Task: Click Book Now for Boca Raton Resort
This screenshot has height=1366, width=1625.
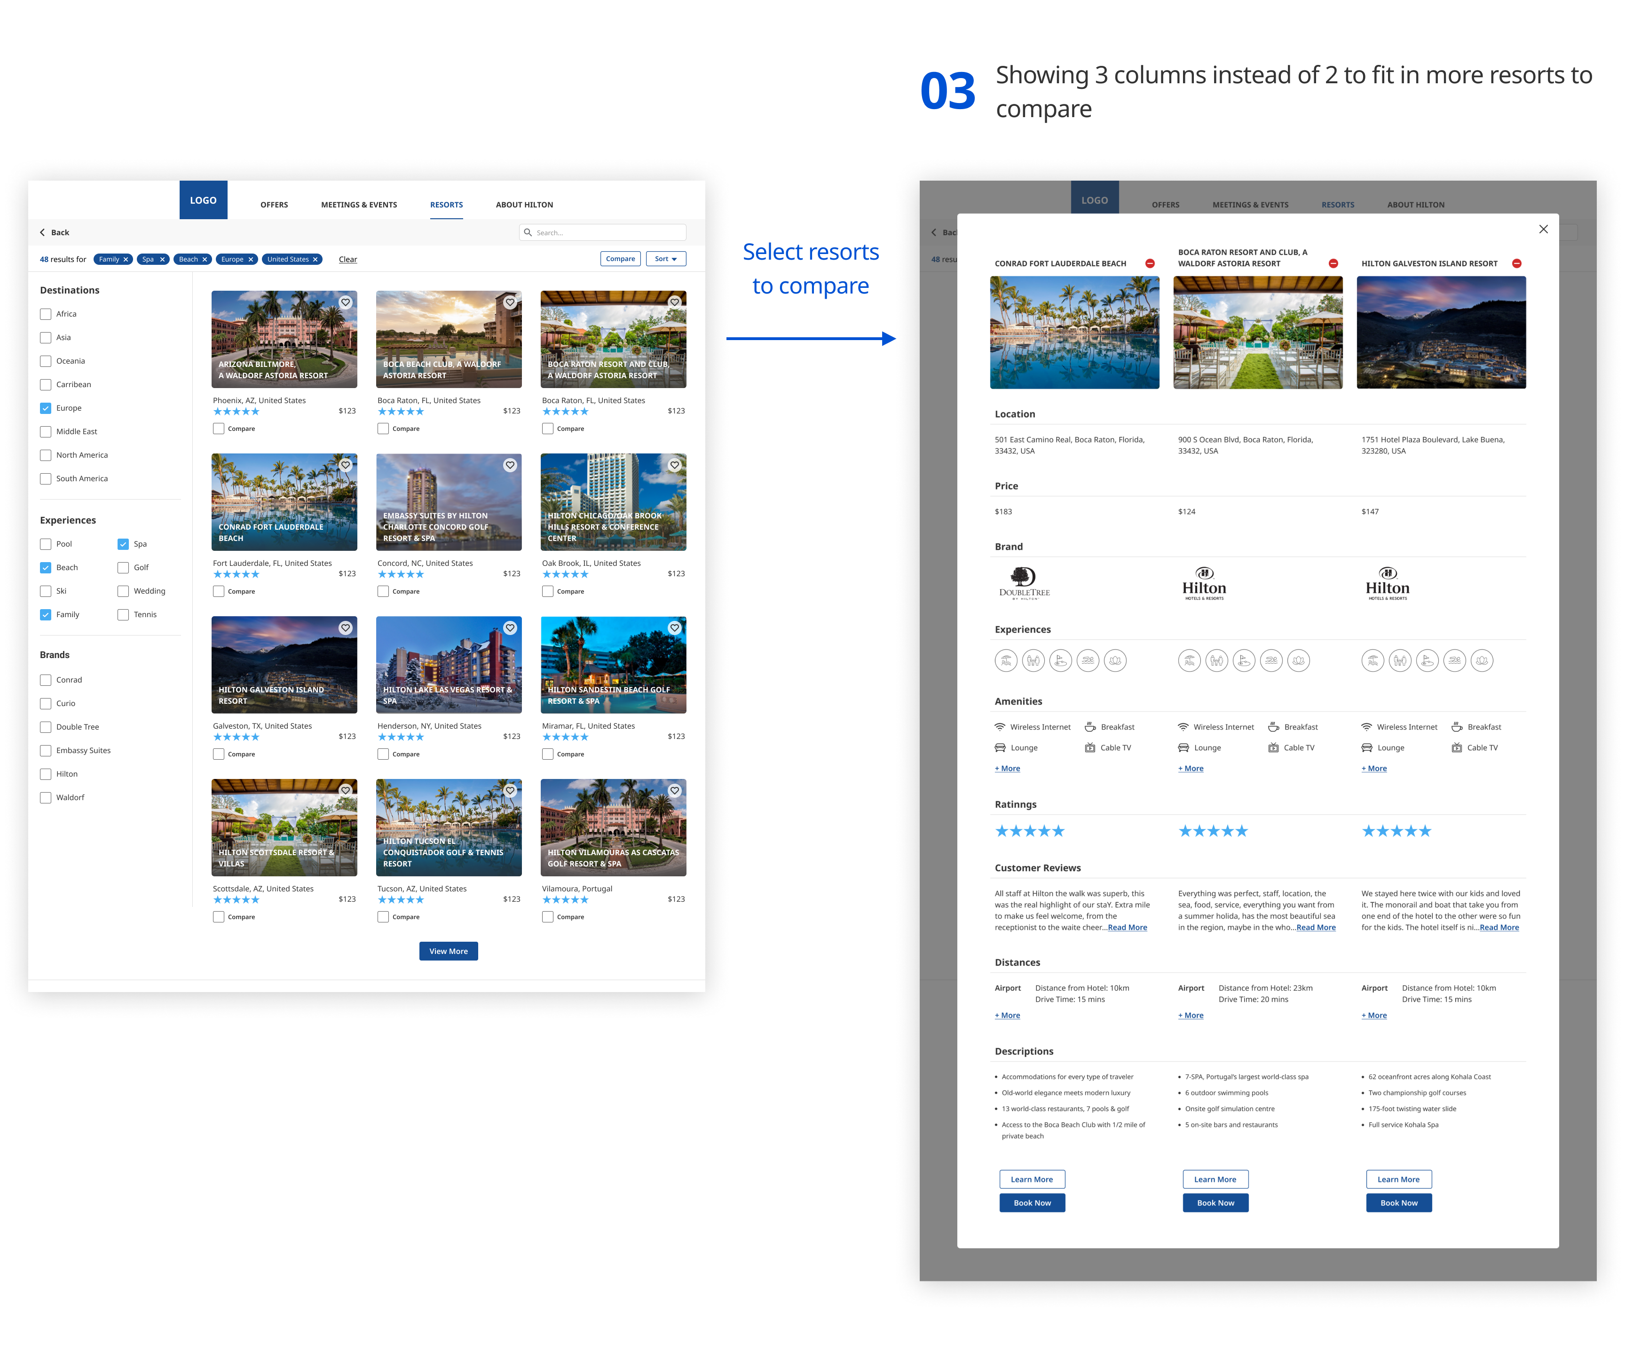Action: (1215, 1203)
